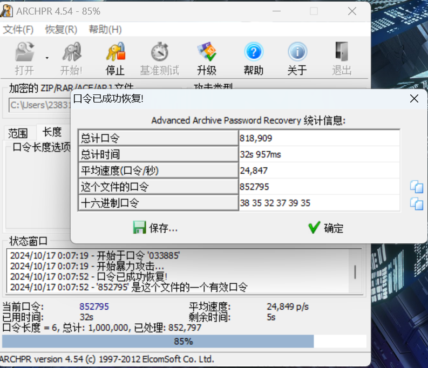Click the Open (打开) toolbar icon

24,52
